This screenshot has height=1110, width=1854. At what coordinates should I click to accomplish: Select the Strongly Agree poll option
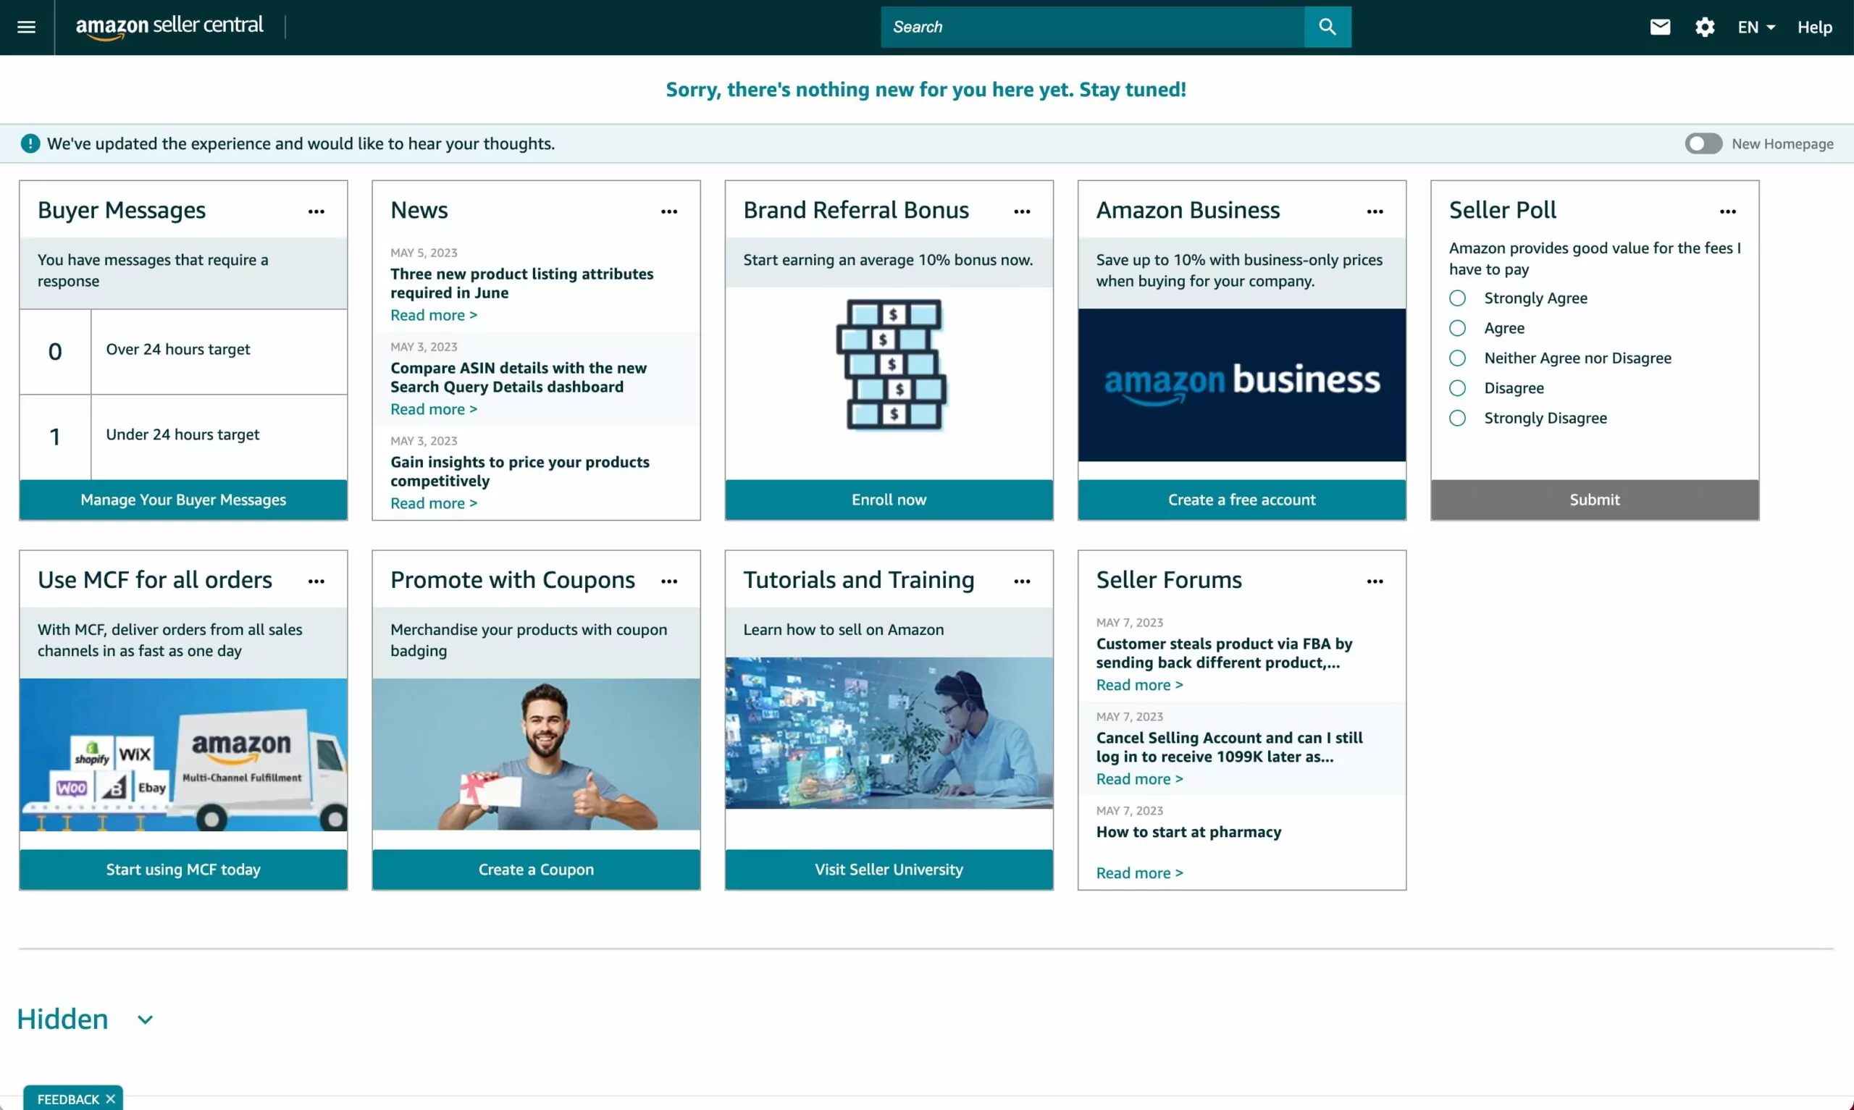(1457, 298)
